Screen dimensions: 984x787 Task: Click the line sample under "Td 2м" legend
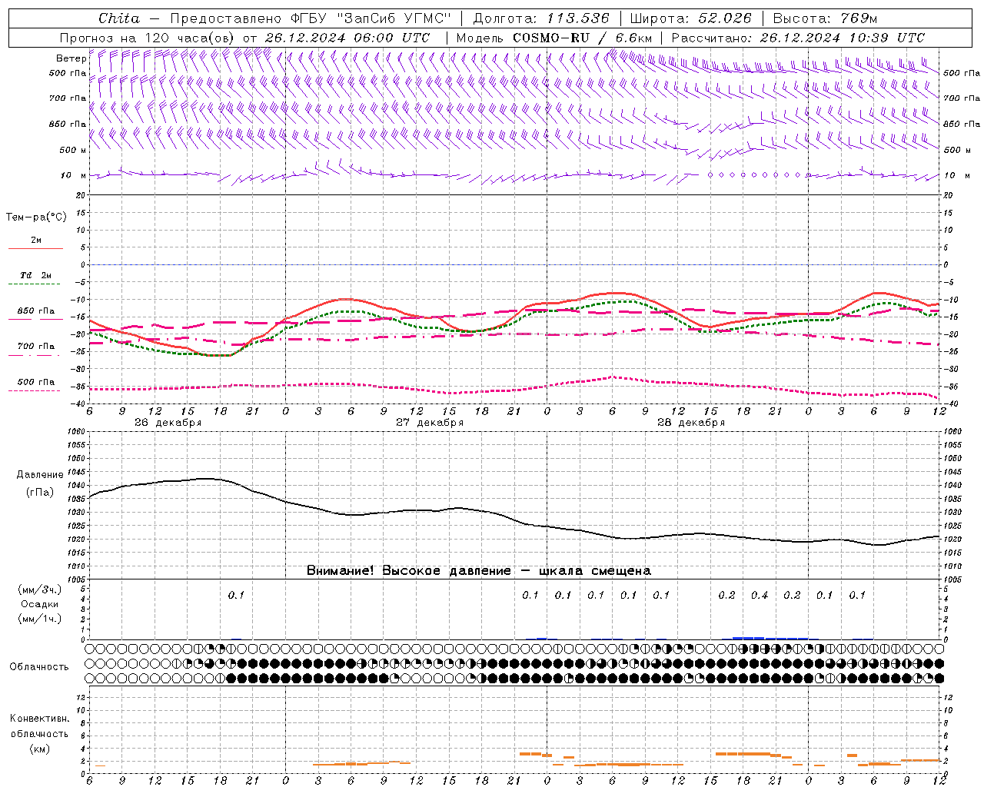coord(34,285)
